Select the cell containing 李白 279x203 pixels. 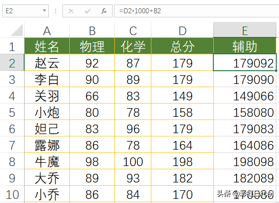pos(47,79)
